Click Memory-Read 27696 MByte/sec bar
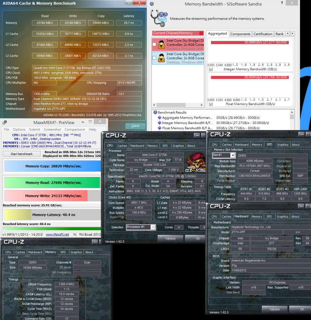311x320 pixels. [52, 183]
